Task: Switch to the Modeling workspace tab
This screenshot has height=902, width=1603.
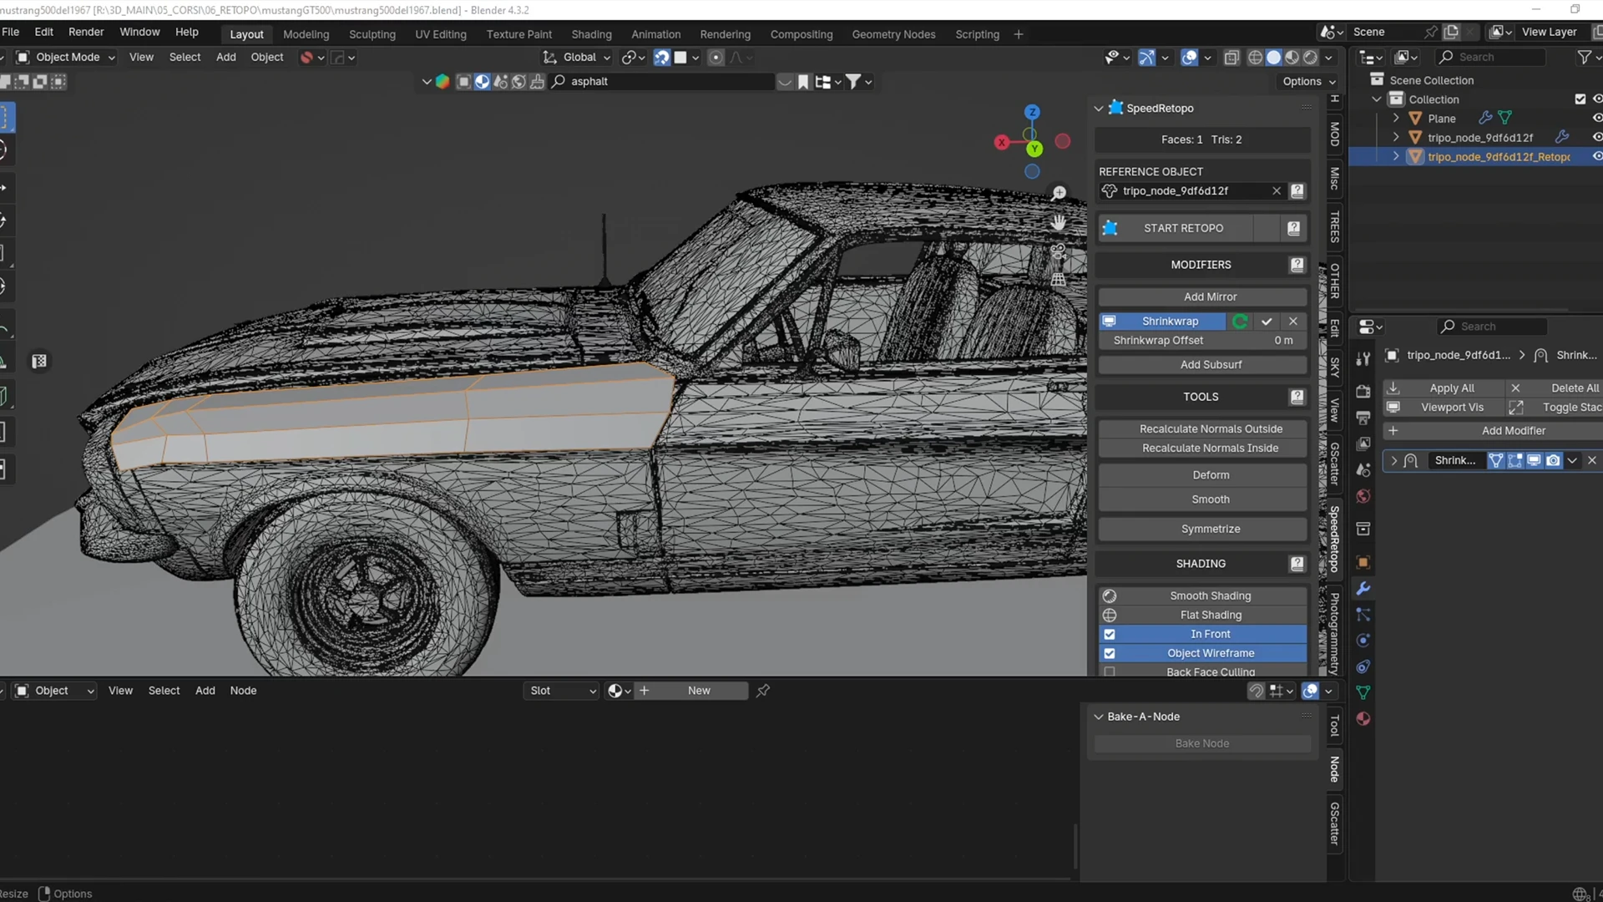Action: click(x=306, y=34)
